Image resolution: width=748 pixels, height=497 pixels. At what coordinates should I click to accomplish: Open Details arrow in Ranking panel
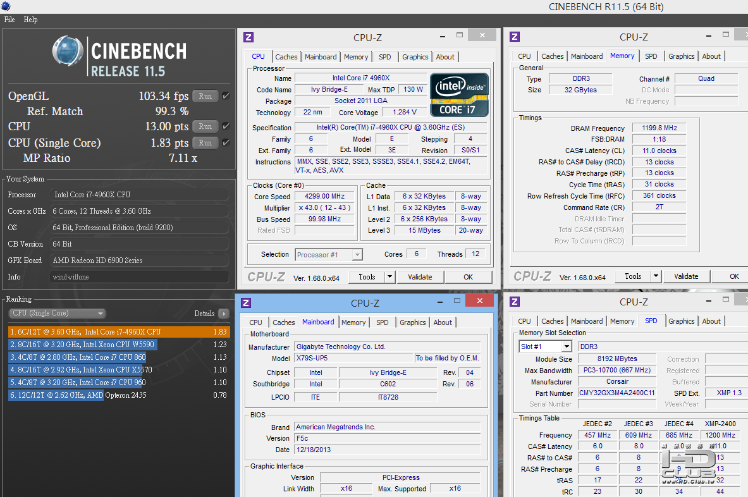223,314
